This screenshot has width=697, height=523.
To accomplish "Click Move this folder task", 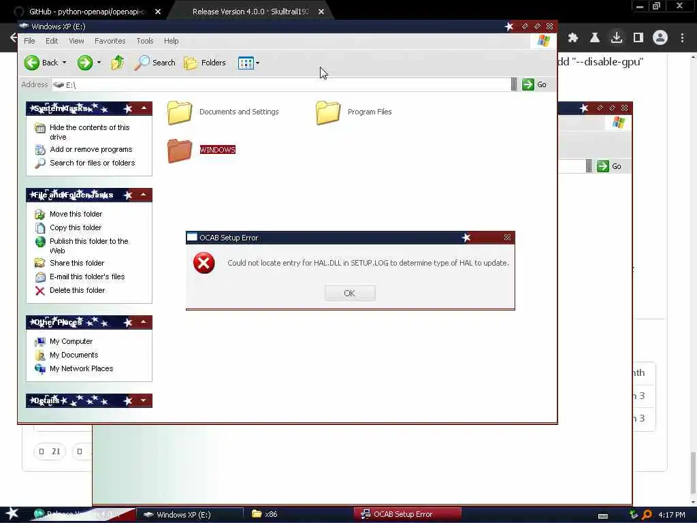I will (x=76, y=214).
